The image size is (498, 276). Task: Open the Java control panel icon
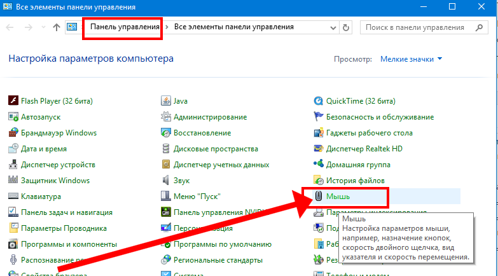165,100
